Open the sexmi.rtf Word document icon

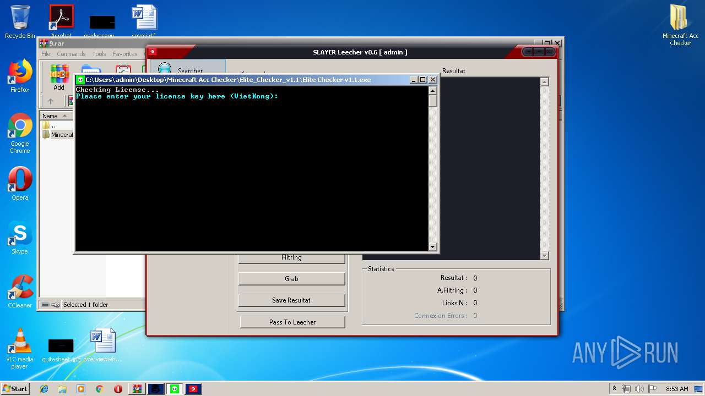pos(143,21)
